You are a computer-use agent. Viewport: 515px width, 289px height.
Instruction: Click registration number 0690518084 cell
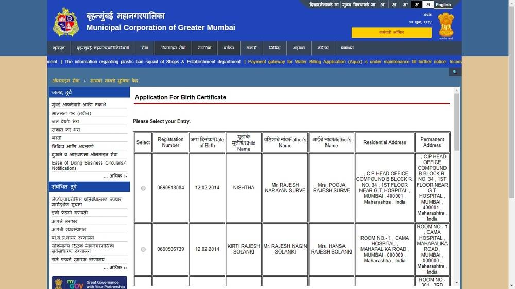(170, 188)
